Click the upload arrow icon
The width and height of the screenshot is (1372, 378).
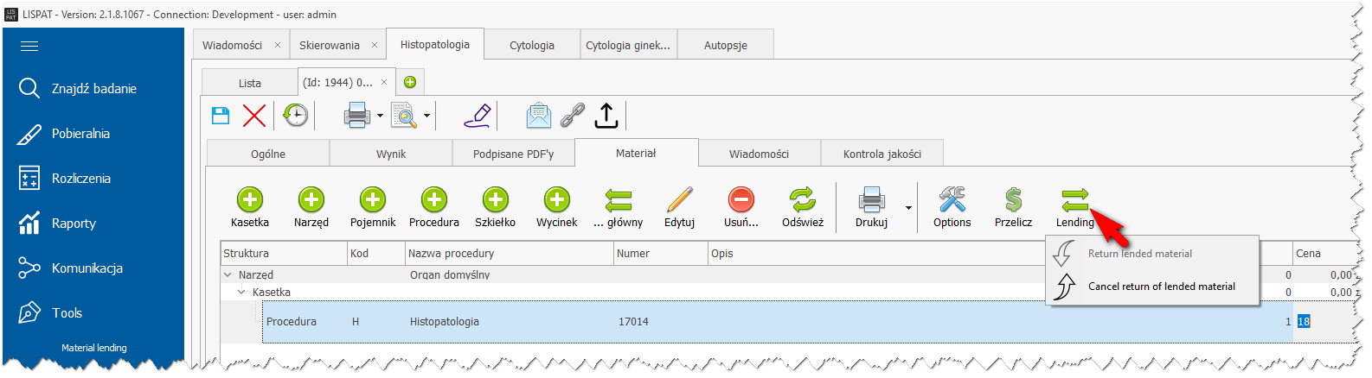(606, 116)
